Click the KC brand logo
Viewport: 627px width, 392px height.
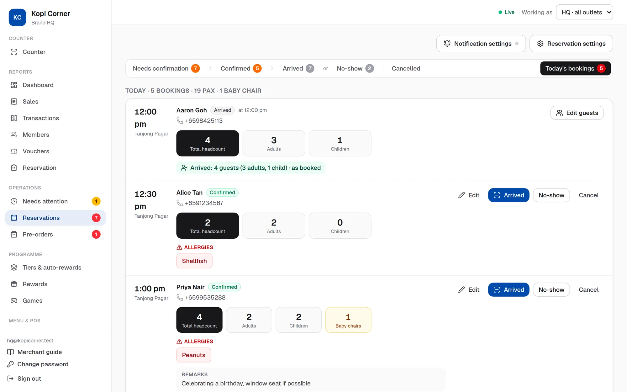pos(17,18)
